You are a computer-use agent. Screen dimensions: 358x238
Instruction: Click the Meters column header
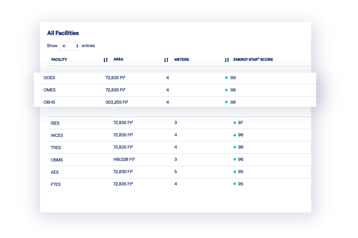point(182,59)
